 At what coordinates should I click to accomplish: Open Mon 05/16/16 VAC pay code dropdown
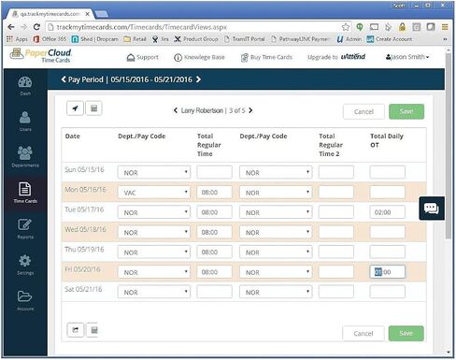point(154,193)
